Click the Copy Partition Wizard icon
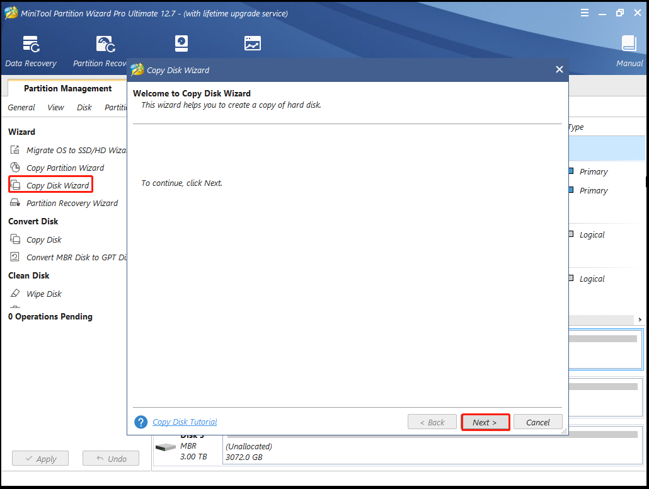 point(15,167)
